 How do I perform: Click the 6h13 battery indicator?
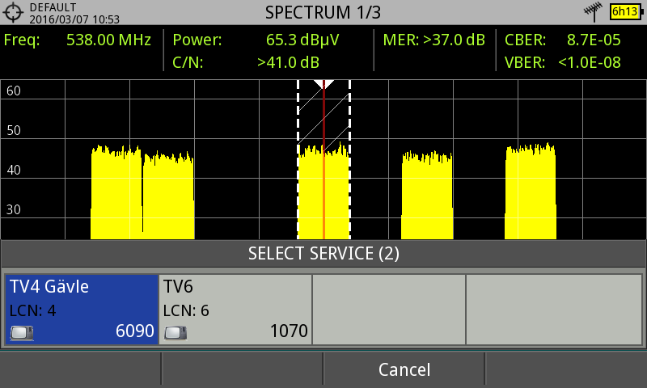point(626,11)
